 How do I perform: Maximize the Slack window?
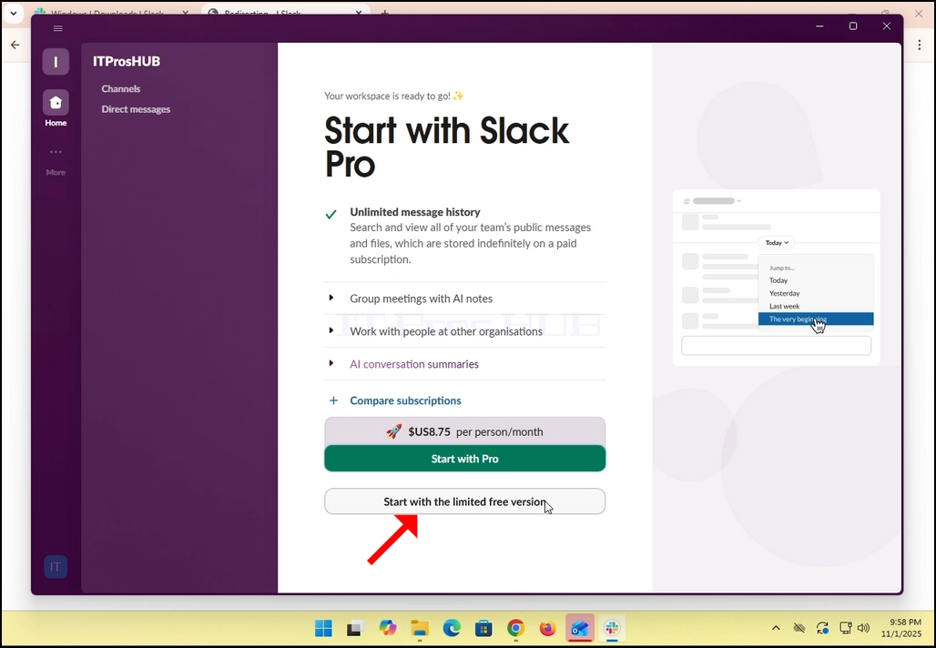[x=853, y=26]
